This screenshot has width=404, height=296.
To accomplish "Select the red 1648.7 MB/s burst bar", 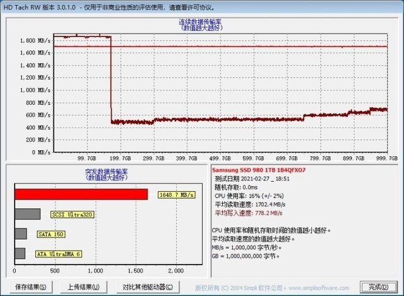I will click(x=81, y=194).
